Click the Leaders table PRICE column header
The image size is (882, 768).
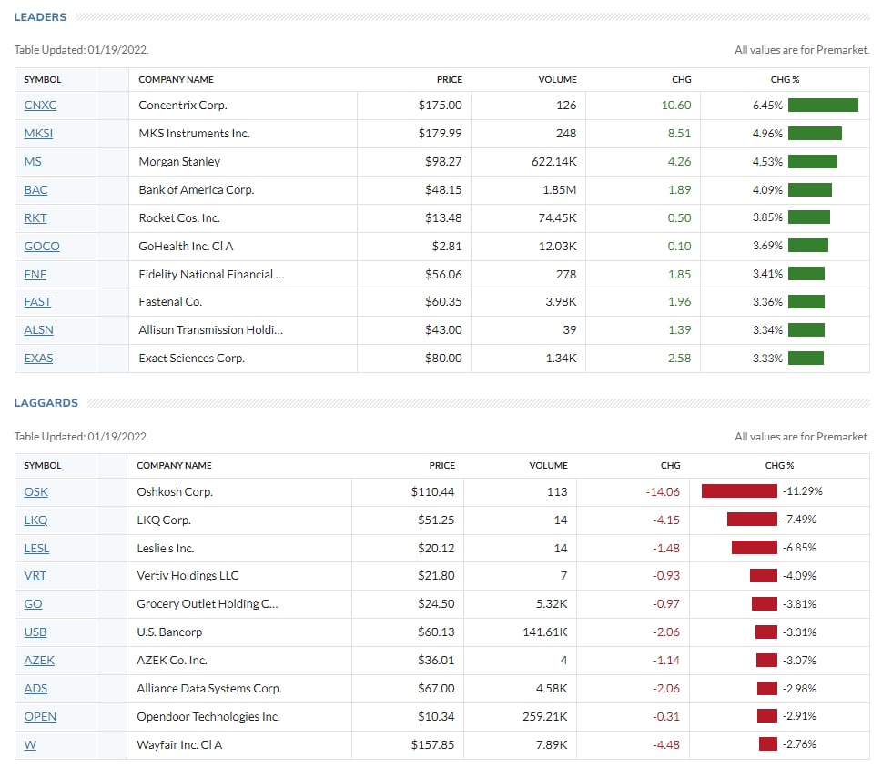[449, 80]
